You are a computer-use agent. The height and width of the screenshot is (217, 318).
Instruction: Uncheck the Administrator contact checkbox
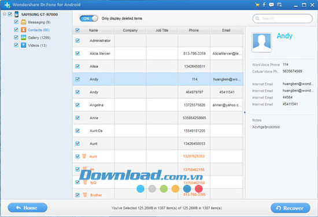pyautogui.click(x=77, y=40)
